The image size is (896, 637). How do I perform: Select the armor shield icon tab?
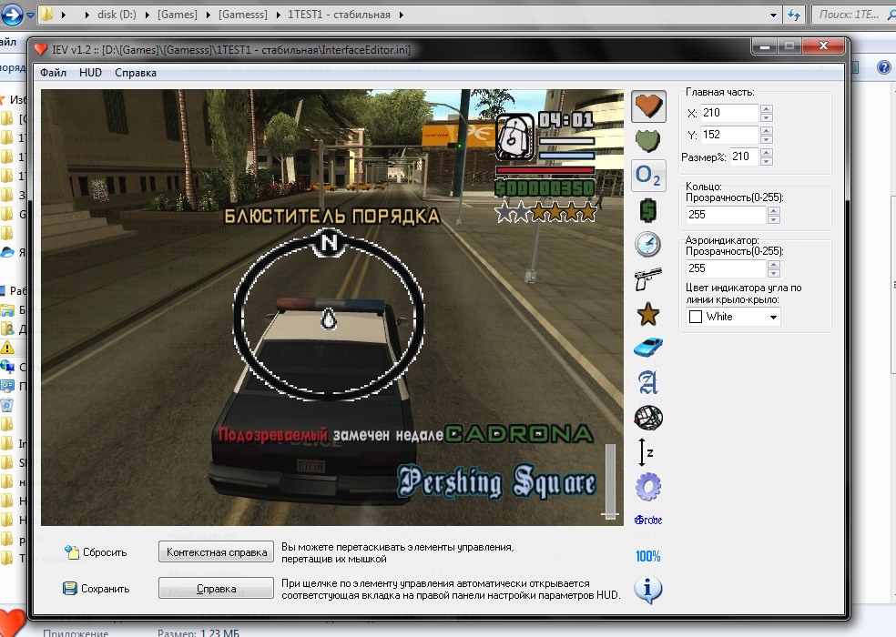[648, 140]
